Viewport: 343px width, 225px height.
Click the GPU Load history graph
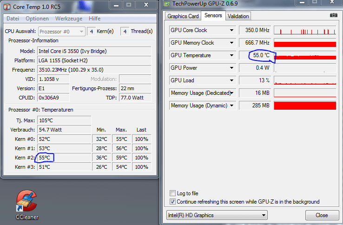coord(305,80)
